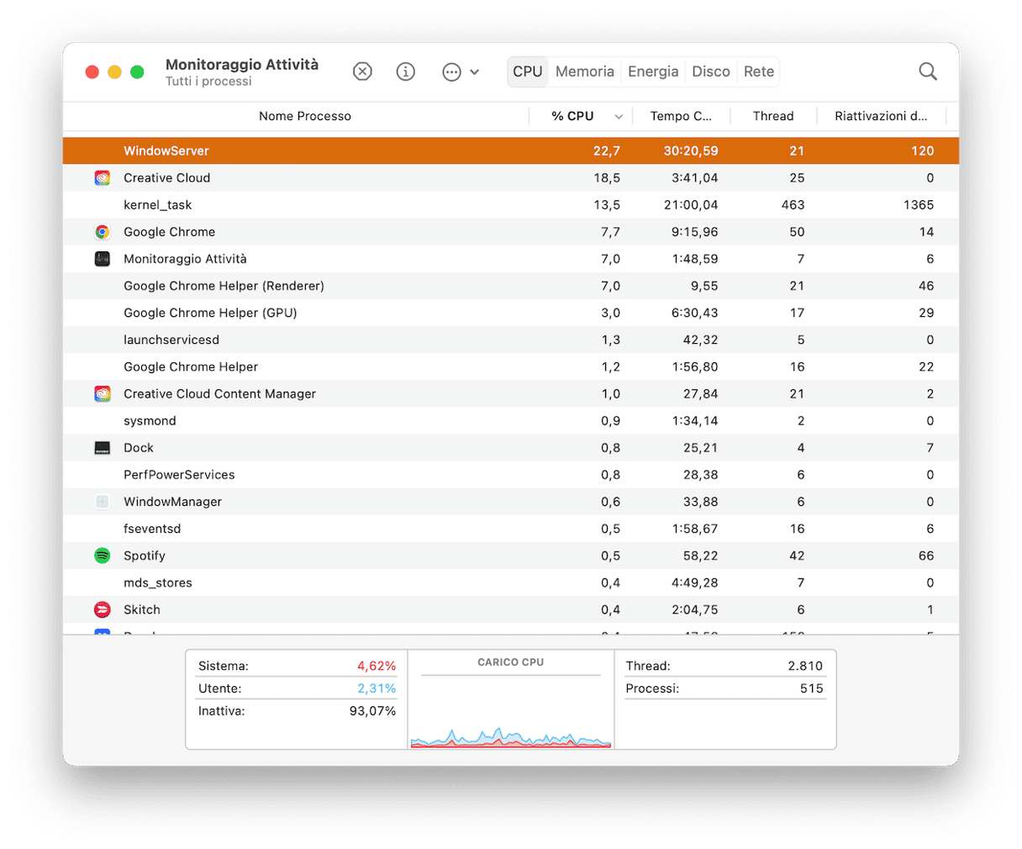Select Google Chrome Helper (Renderer) row
This screenshot has height=849, width=1022.
(x=511, y=286)
